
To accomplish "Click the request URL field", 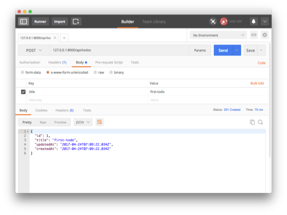I will [x=119, y=50].
